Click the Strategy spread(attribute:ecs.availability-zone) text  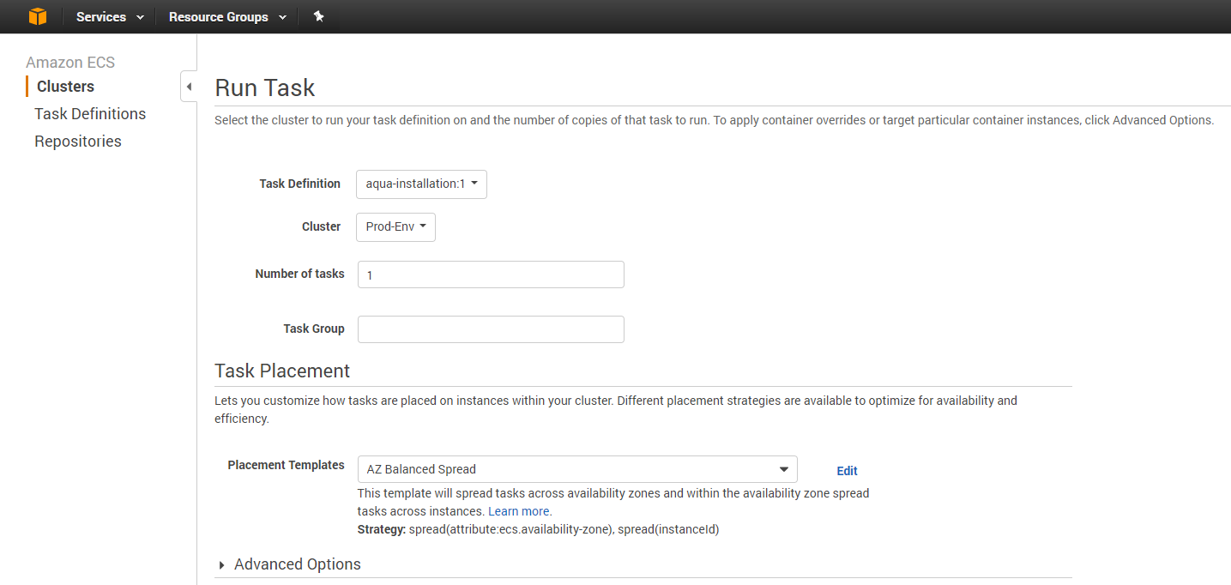538,529
